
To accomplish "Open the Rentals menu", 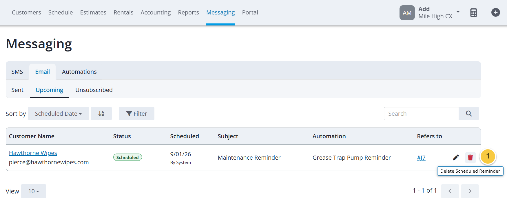I will click(123, 12).
